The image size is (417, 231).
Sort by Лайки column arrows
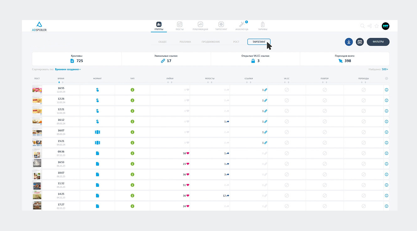pyautogui.click(x=170, y=82)
